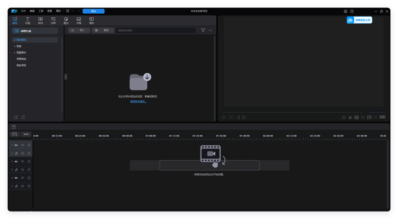The width and height of the screenshot is (398, 219).
Task: Open the 标题 (Title) room icon
Action: point(28,20)
